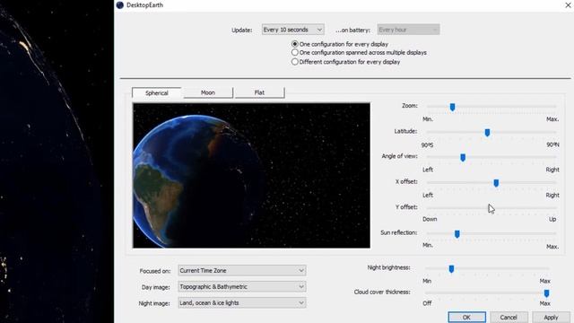The width and height of the screenshot is (574, 323).
Task: Click the Cloud cover thickness slider handle
Action: click(x=546, y=293)
